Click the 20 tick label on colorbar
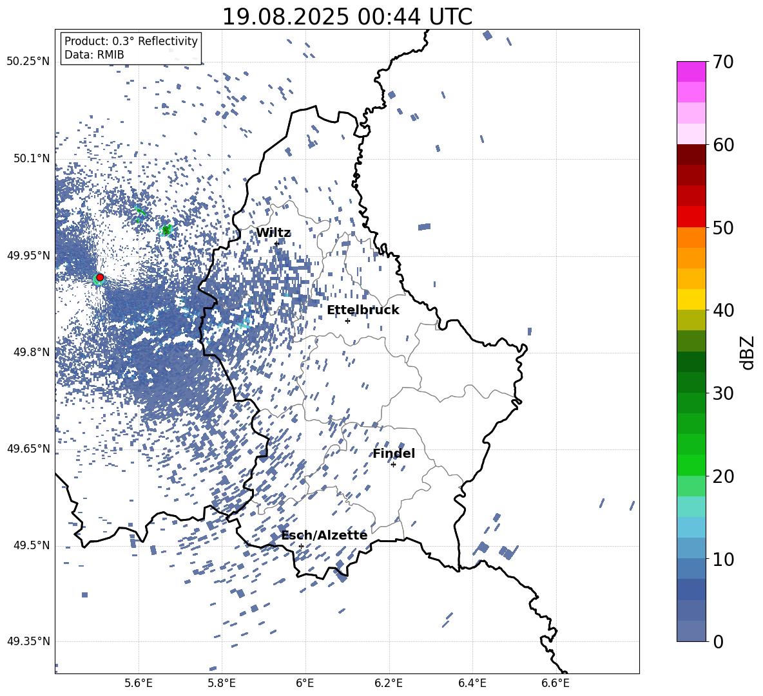This screenshot has height=696, width=763. point(723,476)
